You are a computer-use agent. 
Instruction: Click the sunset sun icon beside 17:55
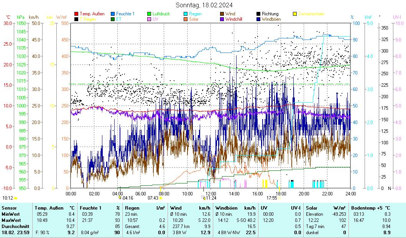click(280, 198)
